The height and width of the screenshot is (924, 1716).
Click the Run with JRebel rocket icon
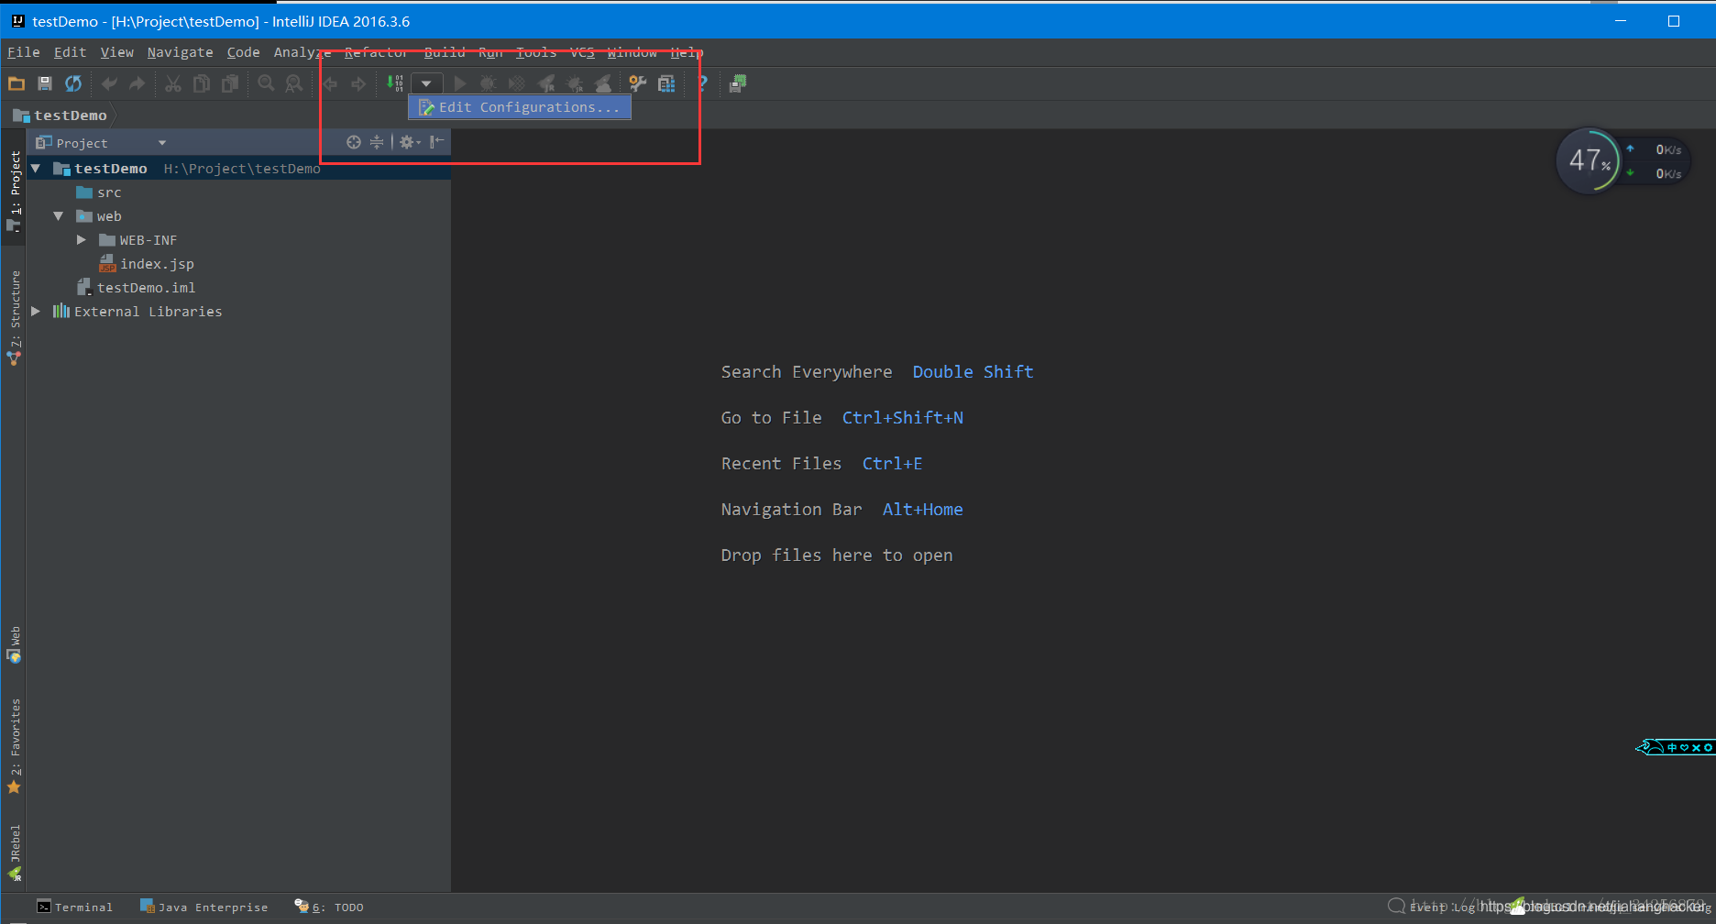(x=546, y=83)
